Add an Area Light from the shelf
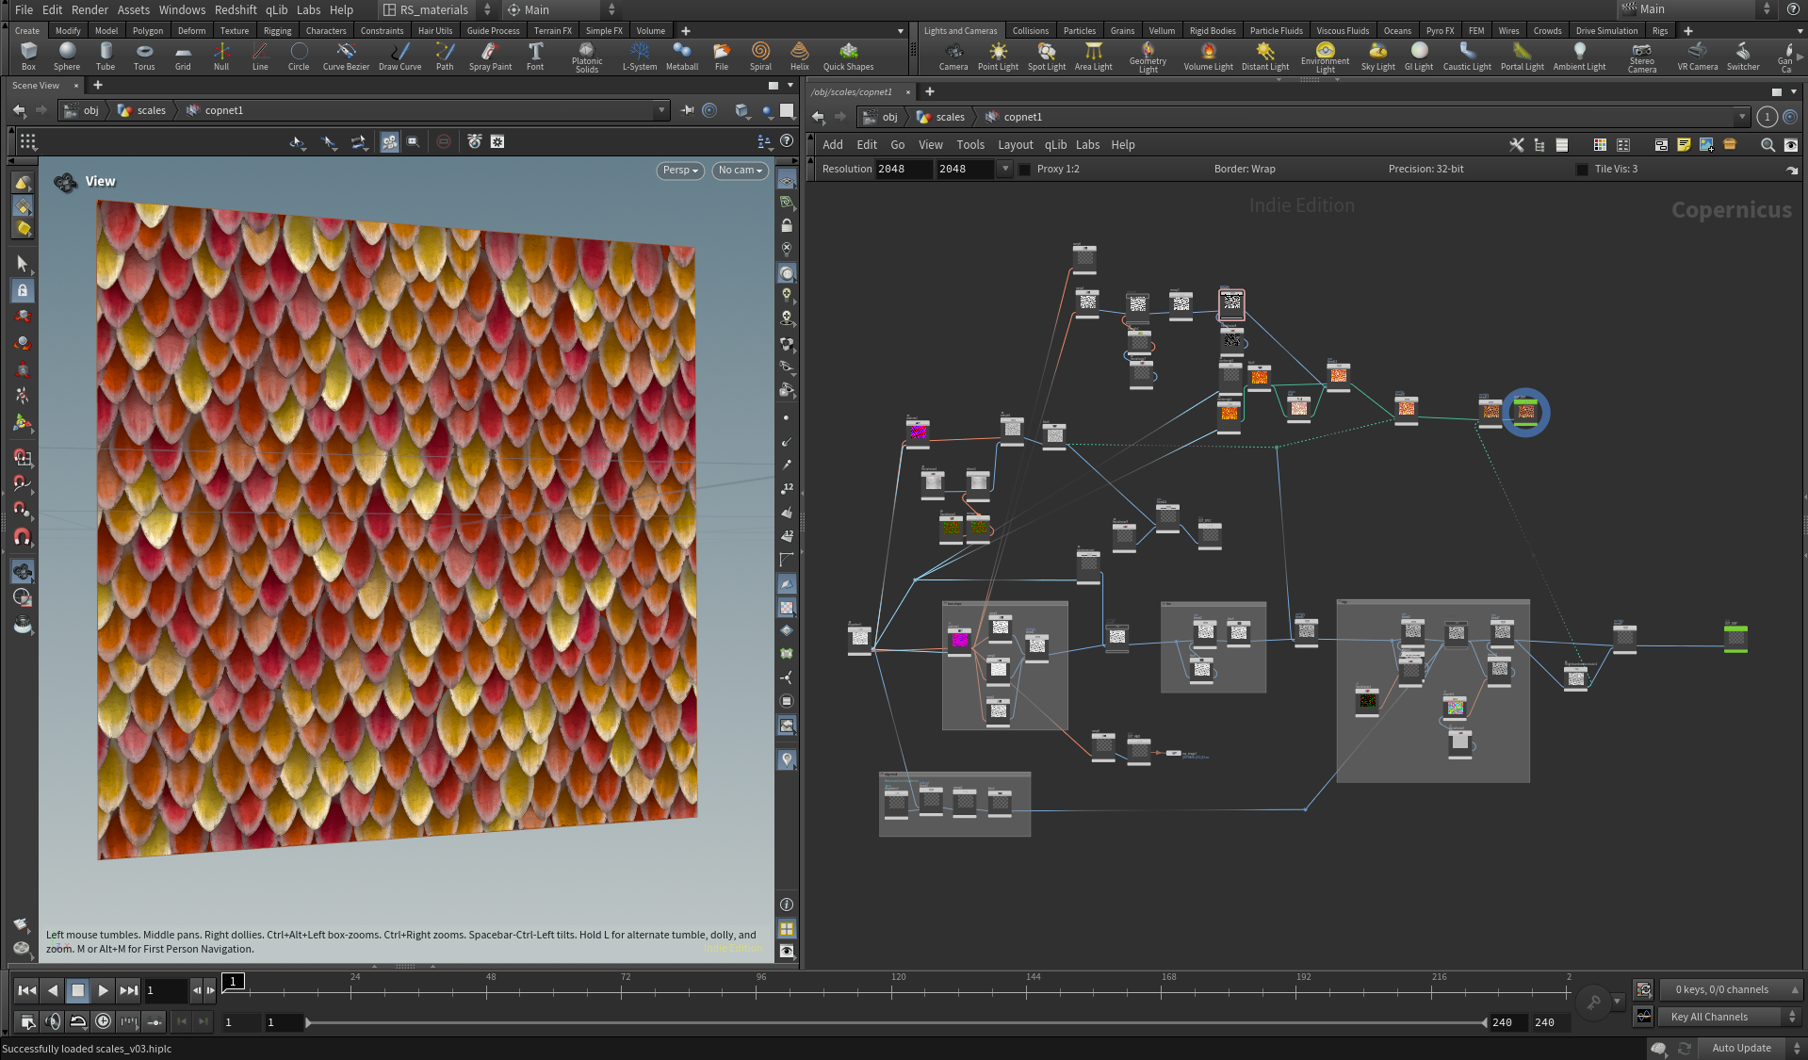This screenshot has height=1060, width=1808. pos(1094,56)
